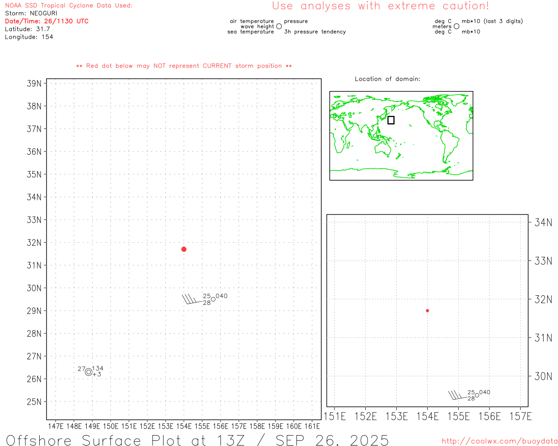
Task: Click the pressure value 040 in inset map
Action: (485, 392)
